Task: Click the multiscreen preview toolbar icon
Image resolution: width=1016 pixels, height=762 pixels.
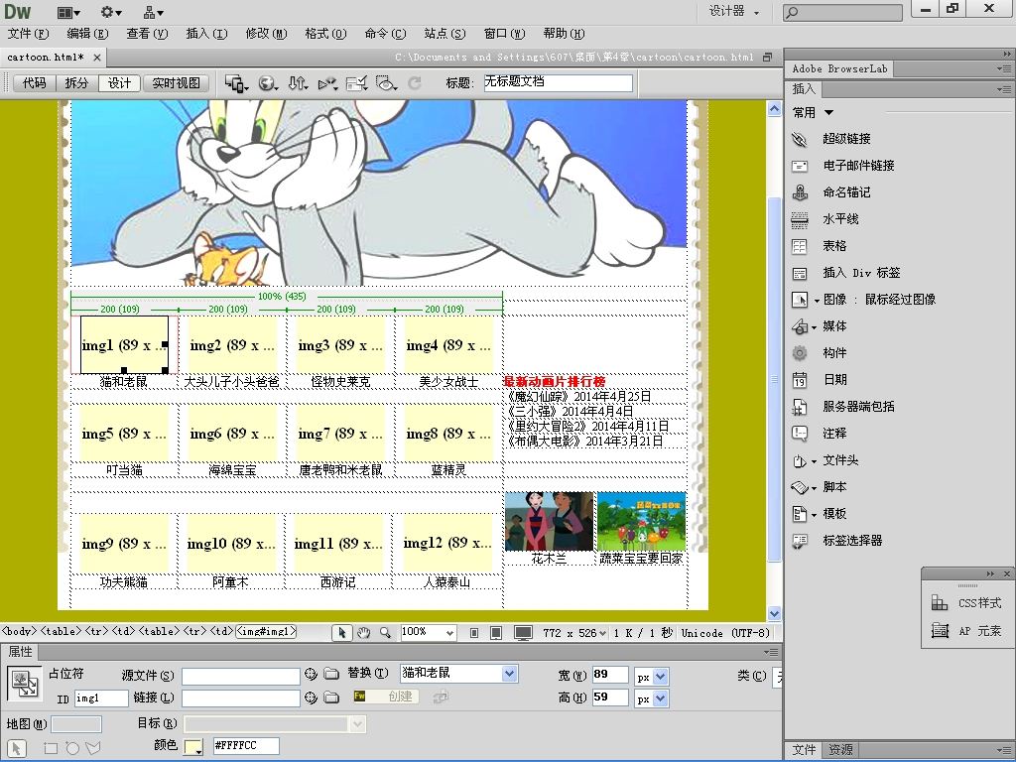Action: point(234,83)
